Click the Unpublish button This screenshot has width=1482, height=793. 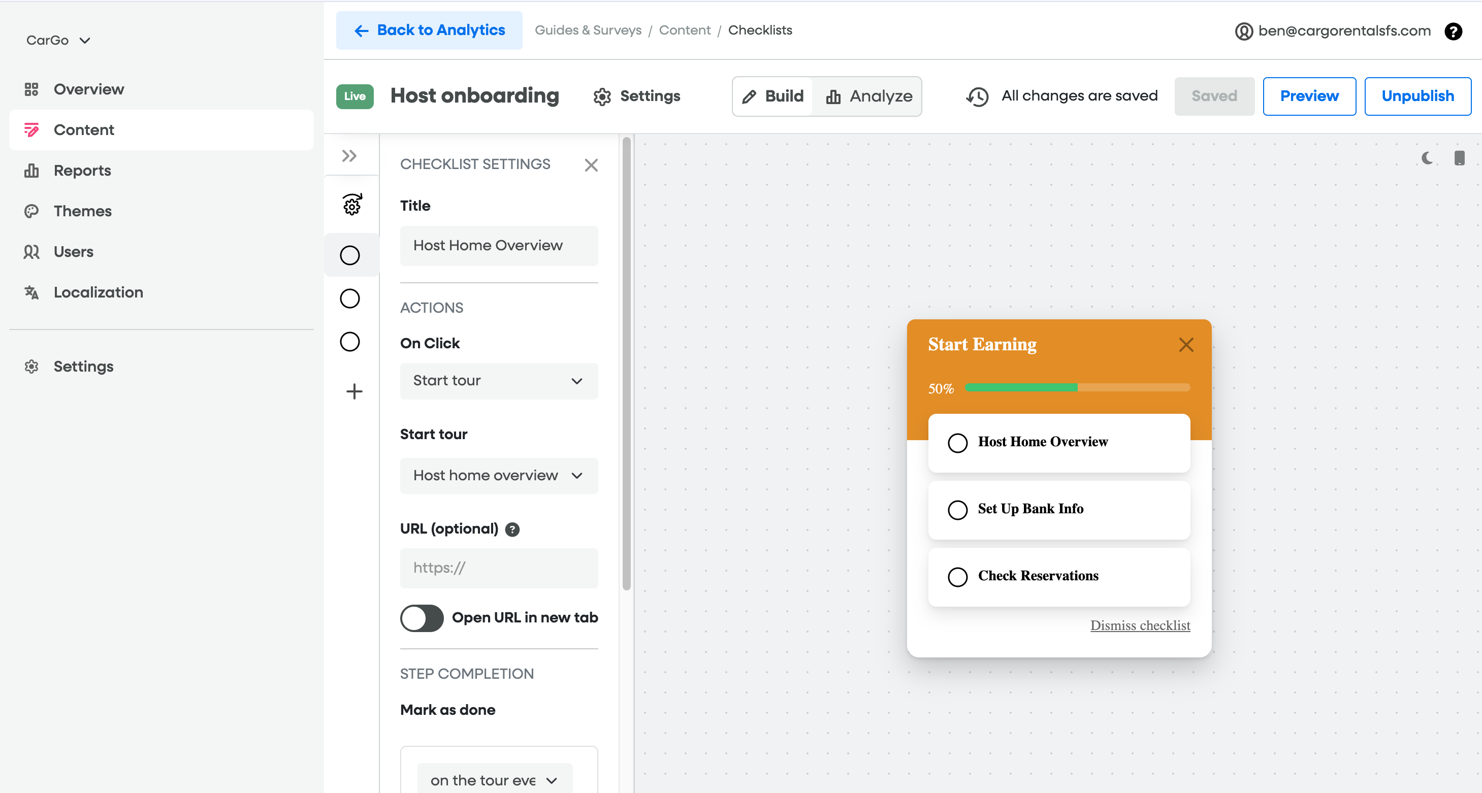pyautogui.click(x=1417, y=96)
